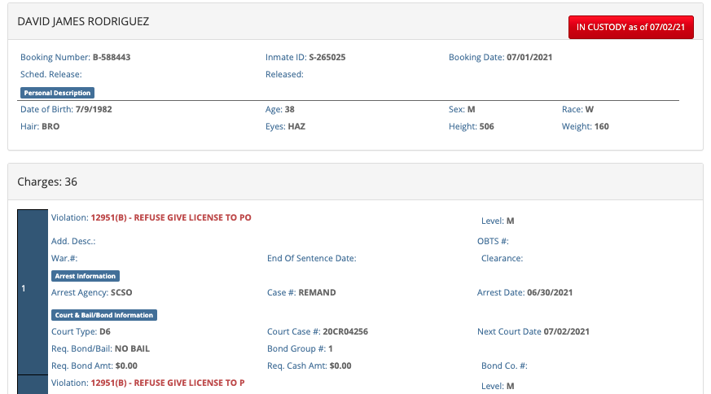Click the Arrest Date 06/30/2021 value
The height and width of the screenshot is (394, 711).
[x=550, y=292]
